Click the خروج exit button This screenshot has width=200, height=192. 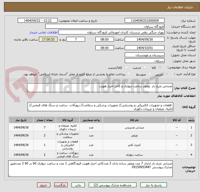pos(44,185)
